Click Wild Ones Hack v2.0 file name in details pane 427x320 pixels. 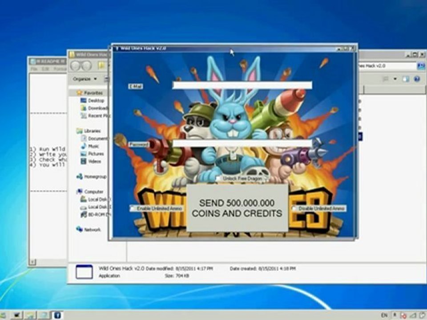pos(121,268)
